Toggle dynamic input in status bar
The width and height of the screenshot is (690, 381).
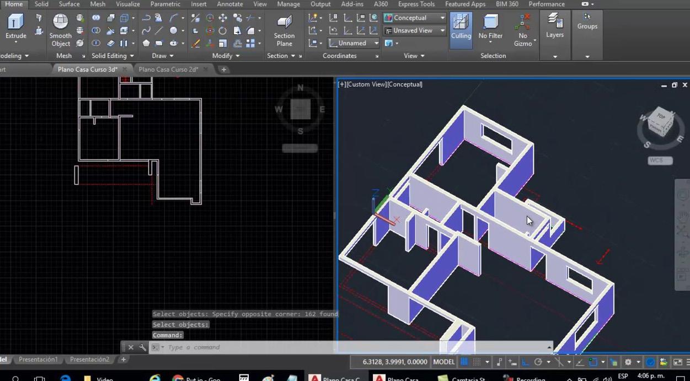[512, 362]
